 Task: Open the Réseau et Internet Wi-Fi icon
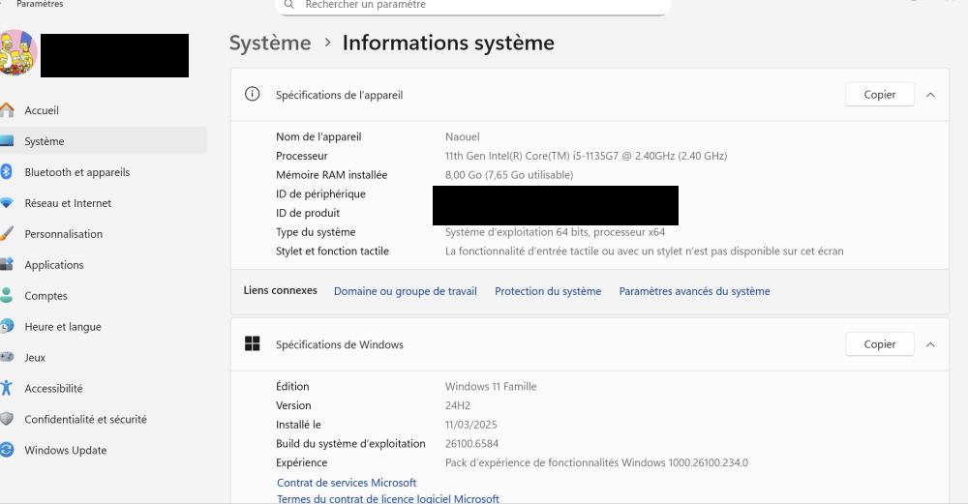pos(7,203)
